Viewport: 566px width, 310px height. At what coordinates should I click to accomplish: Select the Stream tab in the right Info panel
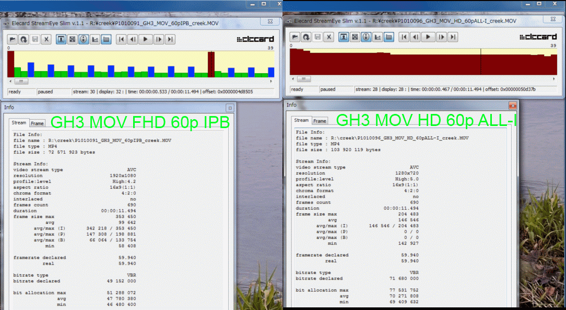[301, 120]
